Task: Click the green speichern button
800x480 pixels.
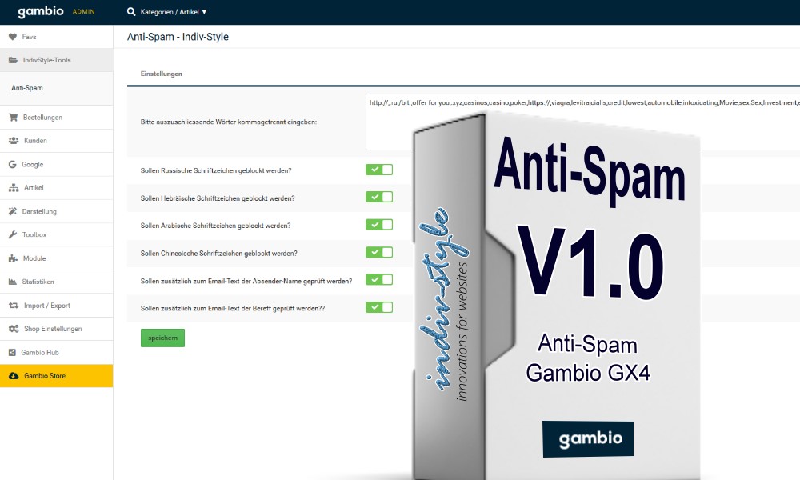Action: tap(162, 338)
